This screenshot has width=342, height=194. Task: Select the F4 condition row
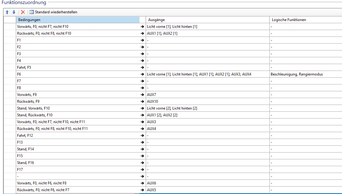(78, 61)
